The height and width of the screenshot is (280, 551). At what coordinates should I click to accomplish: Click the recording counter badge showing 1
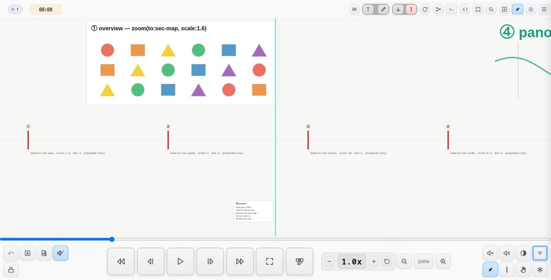pos(15,9)
